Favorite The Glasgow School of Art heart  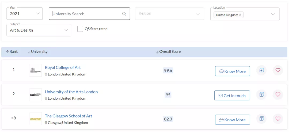point(278,119)
